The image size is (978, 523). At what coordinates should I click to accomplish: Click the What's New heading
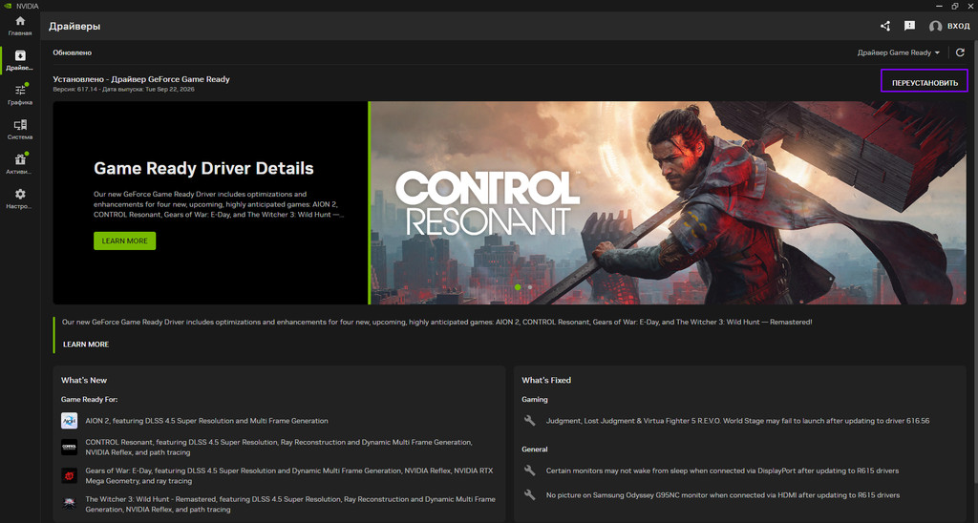(84, 380)
